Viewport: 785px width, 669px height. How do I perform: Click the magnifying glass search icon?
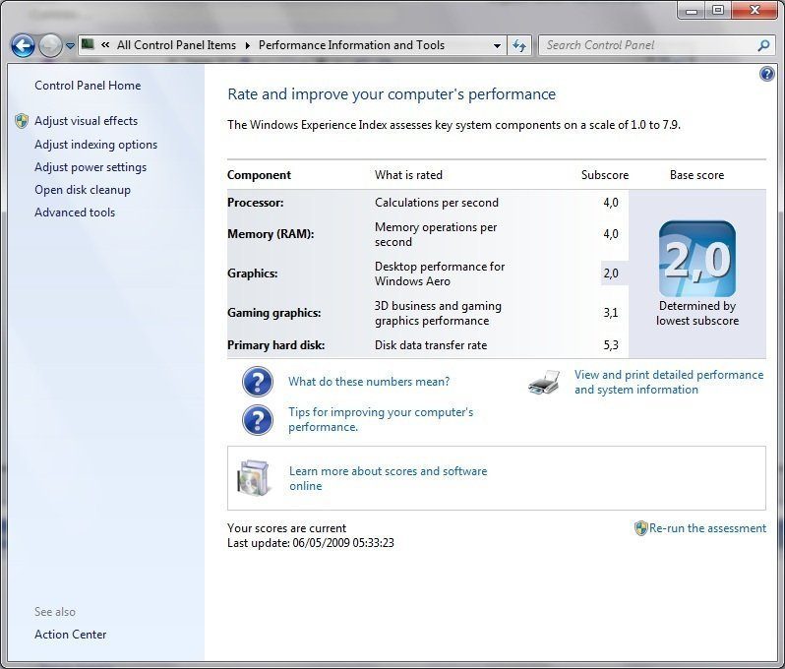763,45
